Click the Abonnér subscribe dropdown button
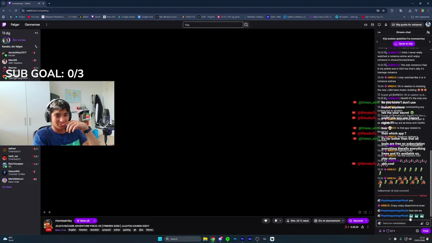432x243 pixels. [x=358, y=221]
